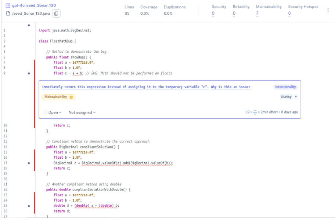Click the issue marker on line 17
Image resolution: width=335 pixels, height=218 pixels.
(x=29, y=163)
